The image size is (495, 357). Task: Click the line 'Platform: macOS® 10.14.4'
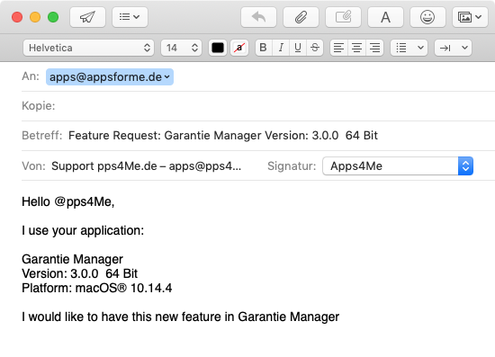97,289
